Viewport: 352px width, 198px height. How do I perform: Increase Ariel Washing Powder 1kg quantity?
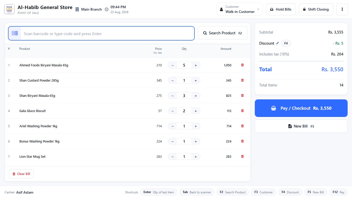tap(196, 126)
